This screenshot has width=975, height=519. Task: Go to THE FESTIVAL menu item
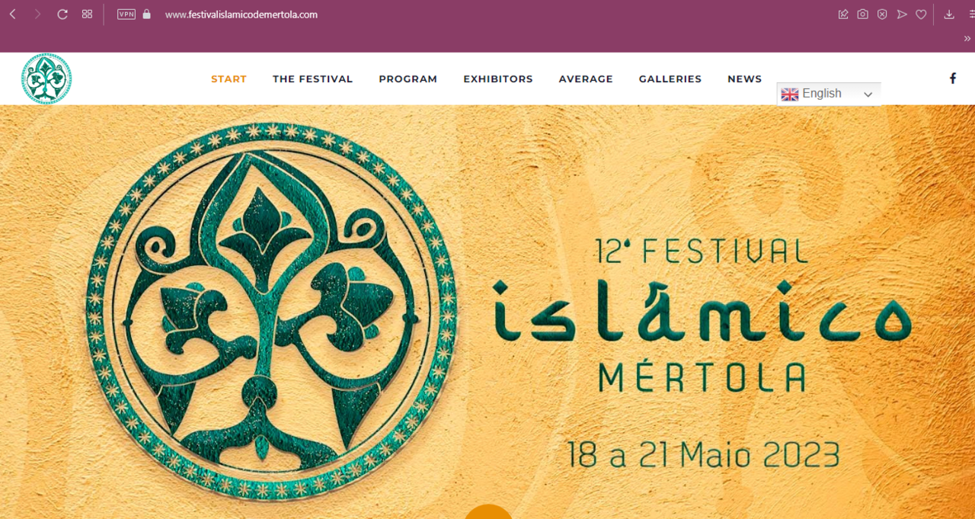coord(312,78)
